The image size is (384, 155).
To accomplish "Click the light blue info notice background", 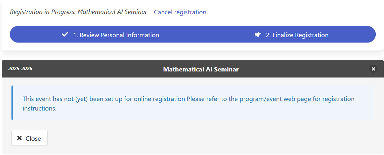I will 223,113.
